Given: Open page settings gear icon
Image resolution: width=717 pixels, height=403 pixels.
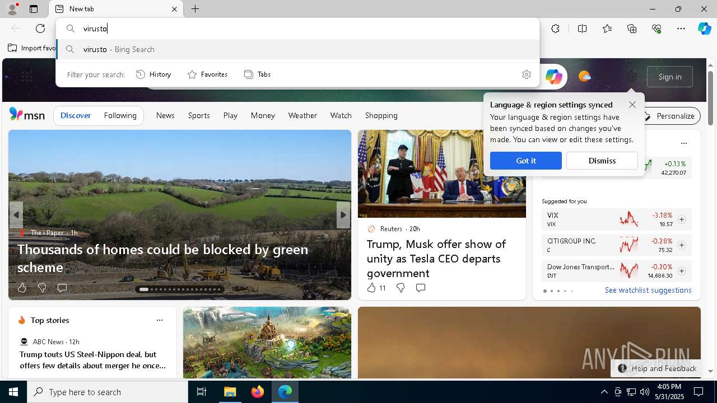Looking at the screenshot, I should (x=631, y=77).
